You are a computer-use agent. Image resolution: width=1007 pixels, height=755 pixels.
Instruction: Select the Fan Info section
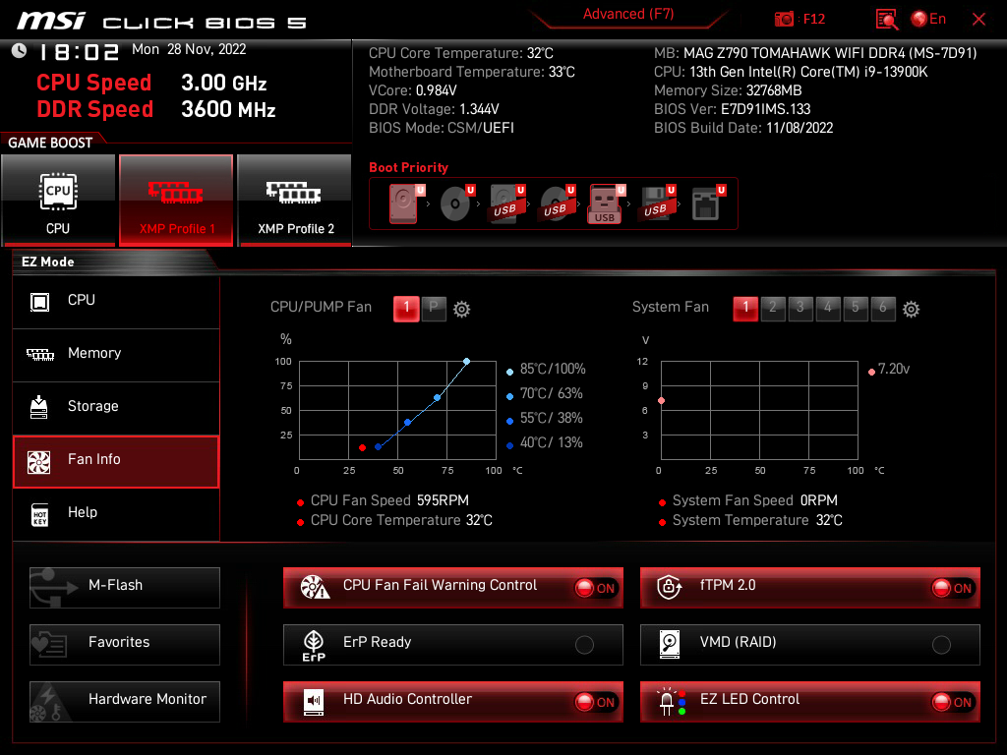pyautogui.click(x=116, y=461)
